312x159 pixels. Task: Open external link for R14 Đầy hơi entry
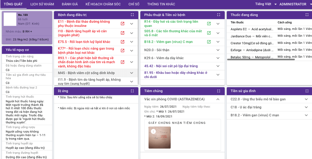coord(209,24)
